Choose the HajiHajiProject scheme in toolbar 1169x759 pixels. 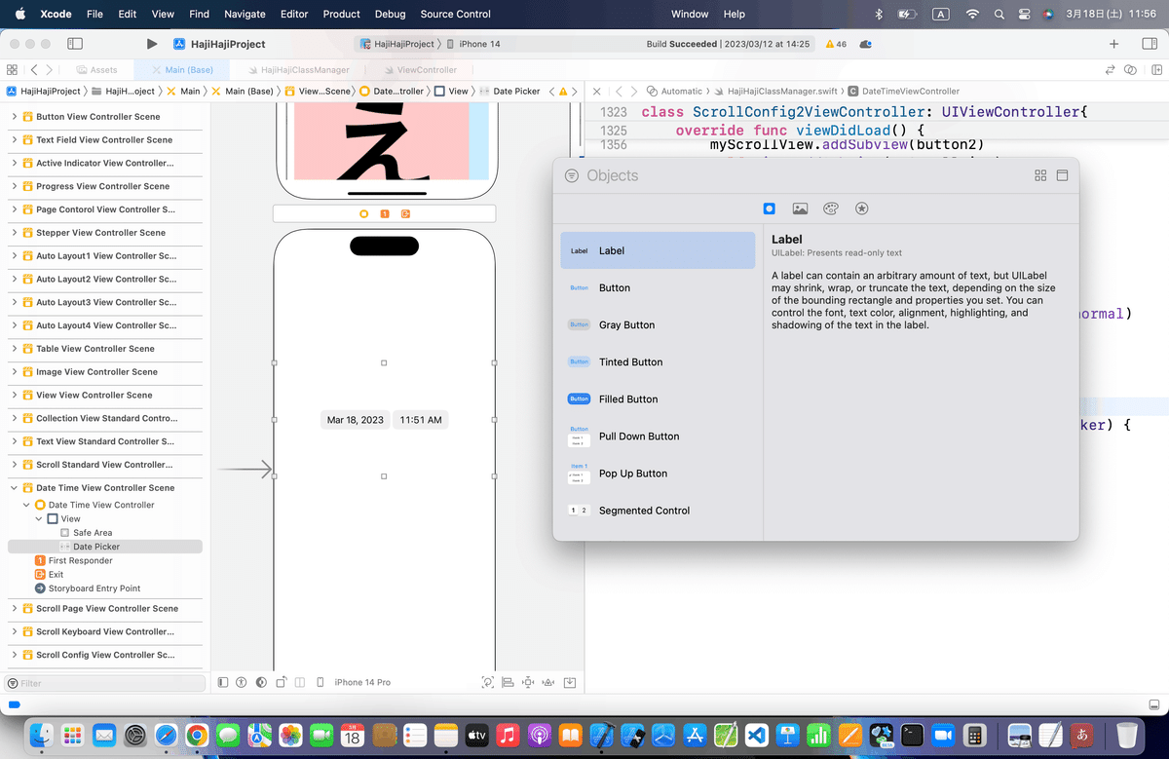[x=396, y=44]
